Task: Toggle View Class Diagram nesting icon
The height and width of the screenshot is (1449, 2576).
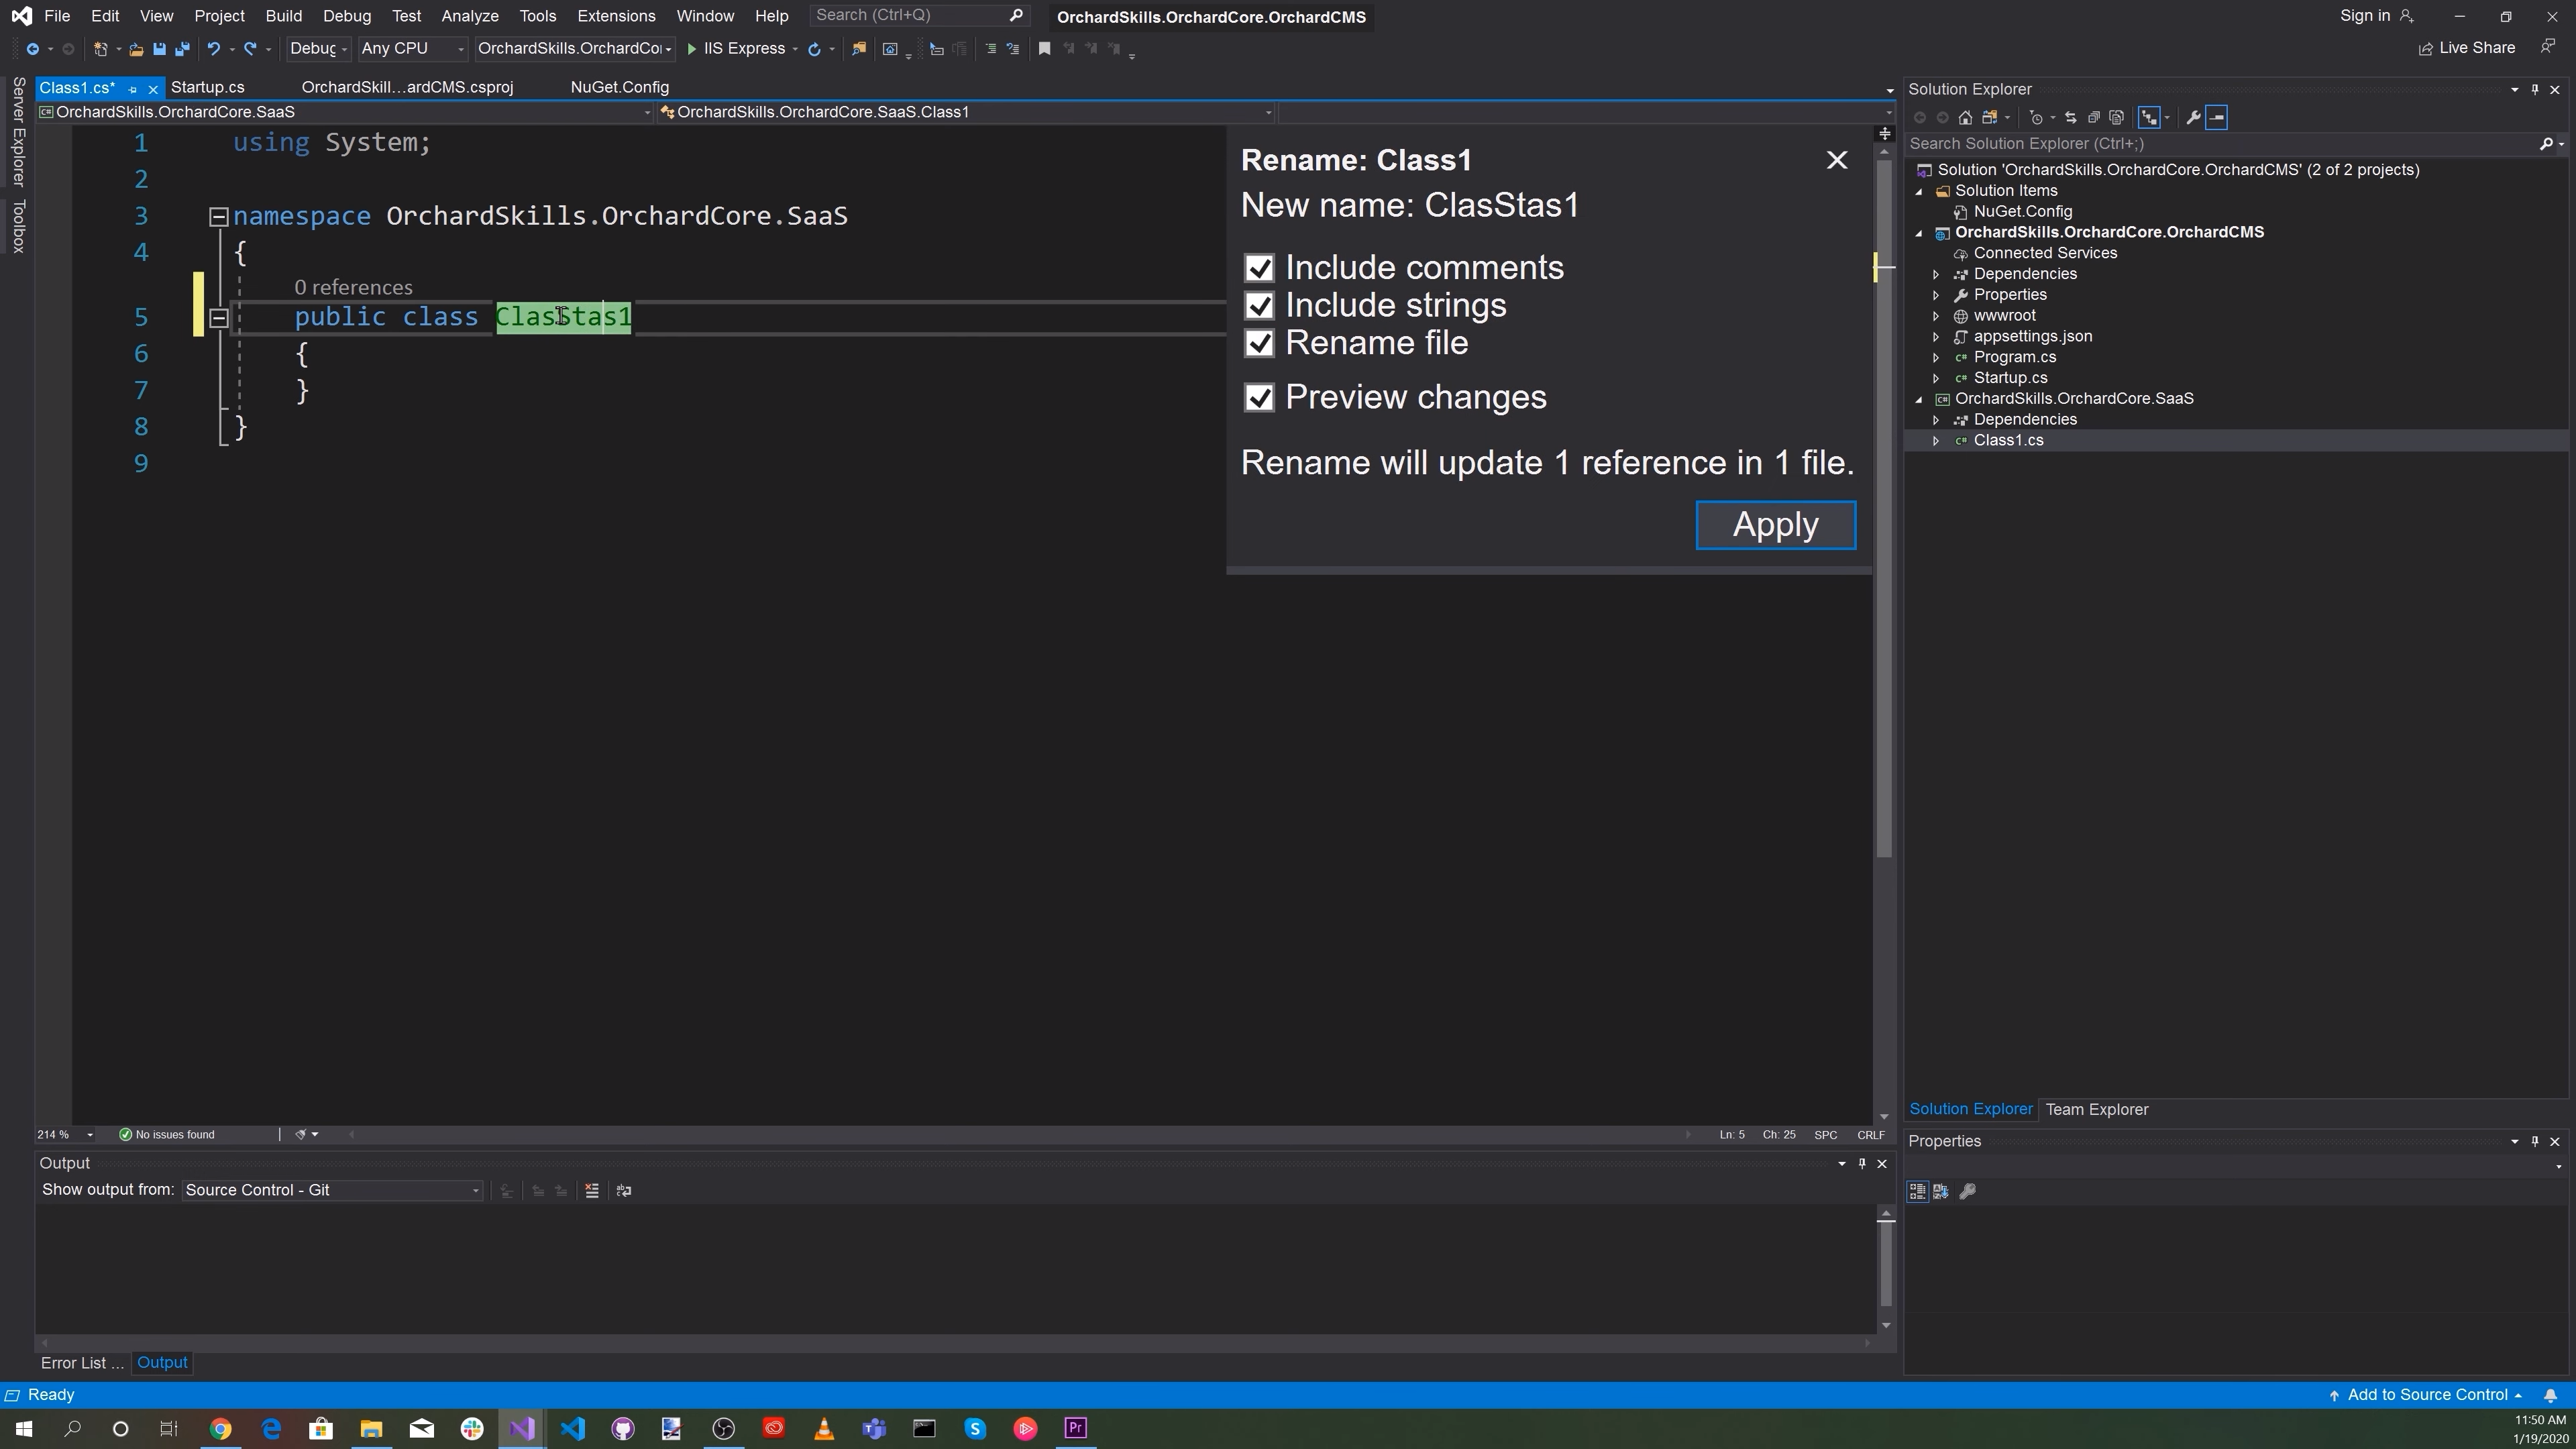Action: point(2149,118)
